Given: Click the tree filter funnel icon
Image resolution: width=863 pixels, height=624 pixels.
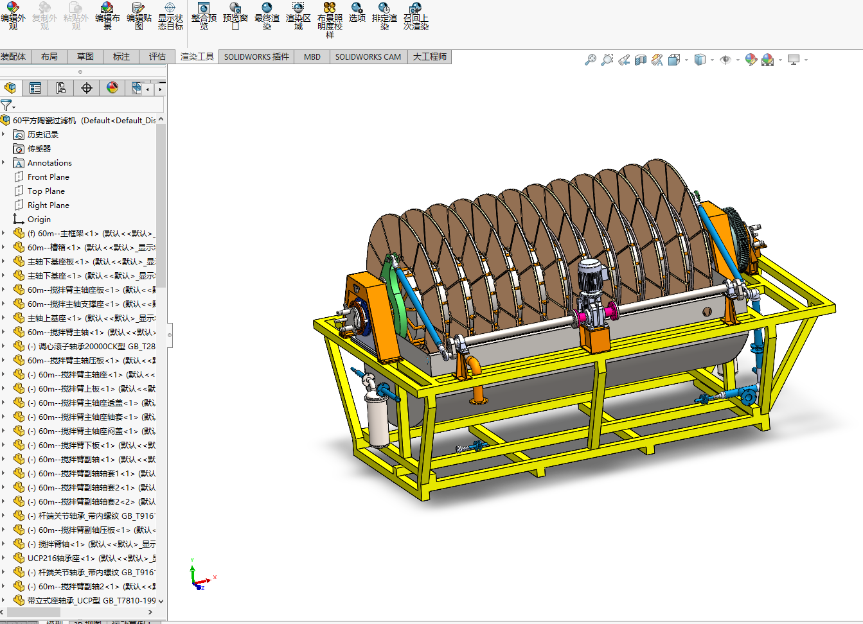Looking at the screenshot, I should point(6,105).
